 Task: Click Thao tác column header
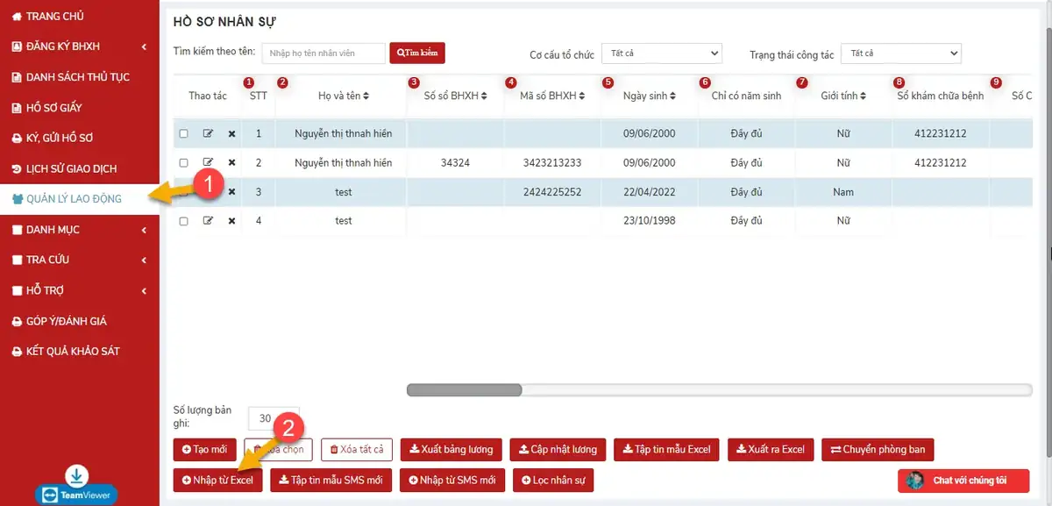pos(208,96)
